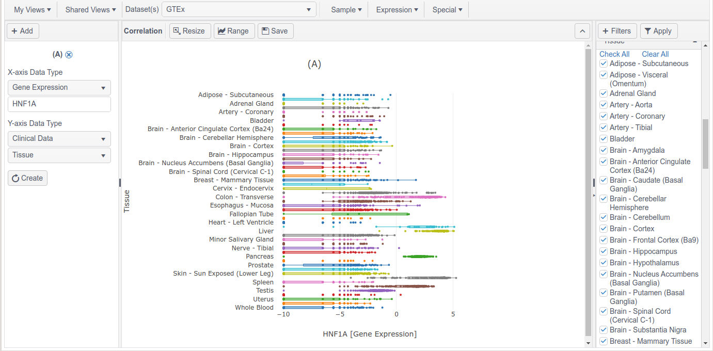Open the Gene Expression data type dropdown
713x351 pixels.
pyautogui.click(x=59, y=88)
